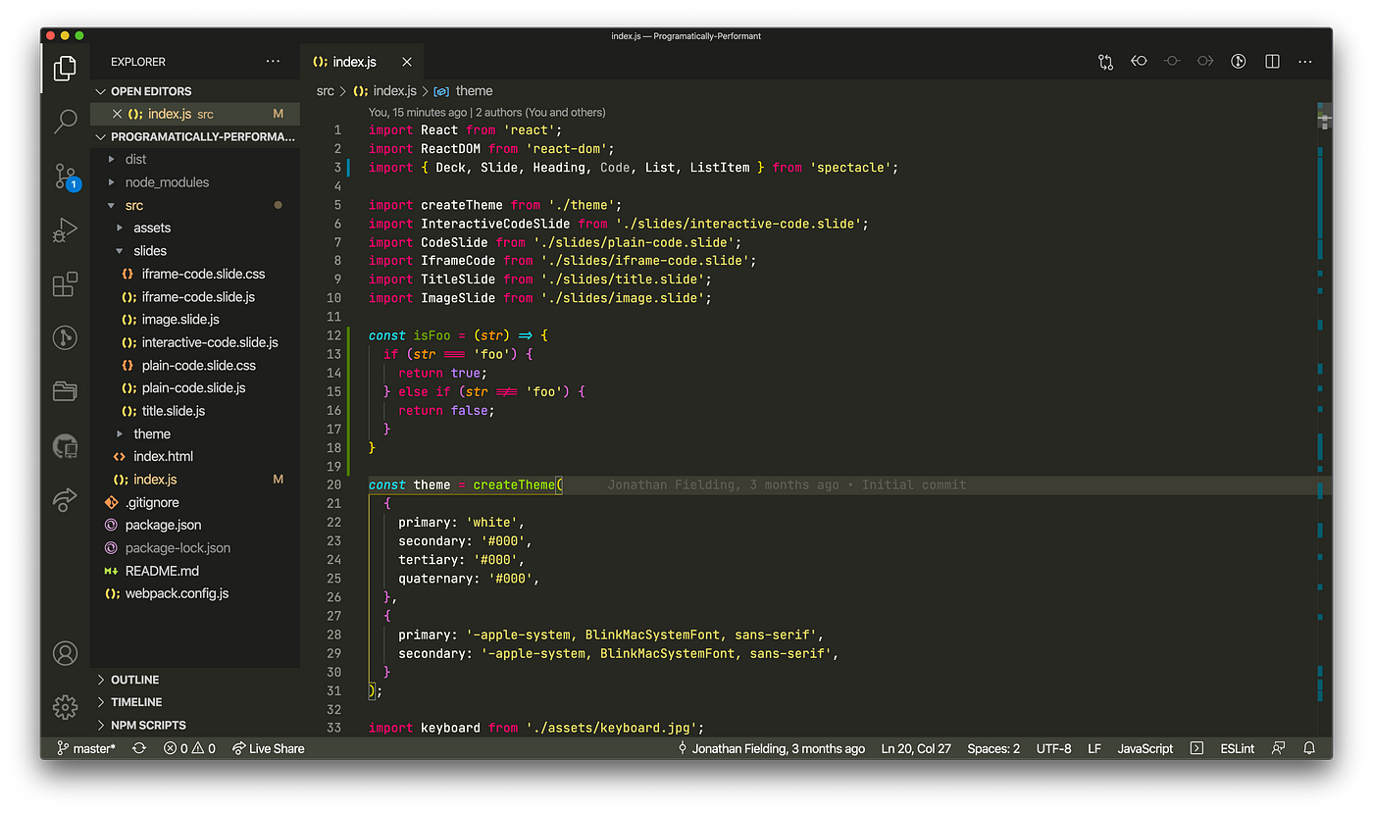Select the index.js editor tab
Viewport: 1373px width, 813px height.
coord(363,62)
